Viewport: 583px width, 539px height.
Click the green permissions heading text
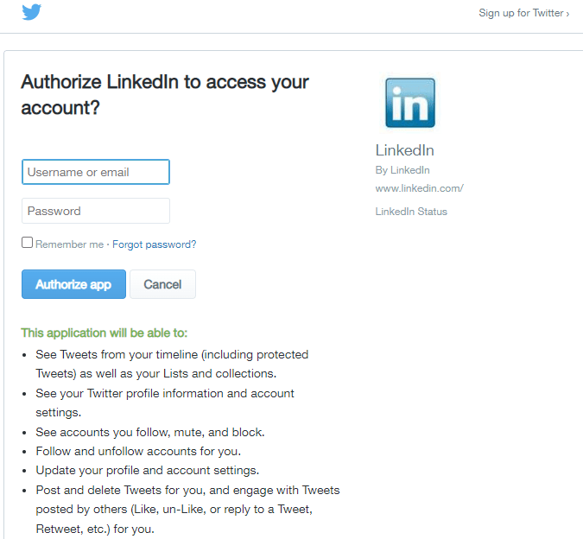104,333
